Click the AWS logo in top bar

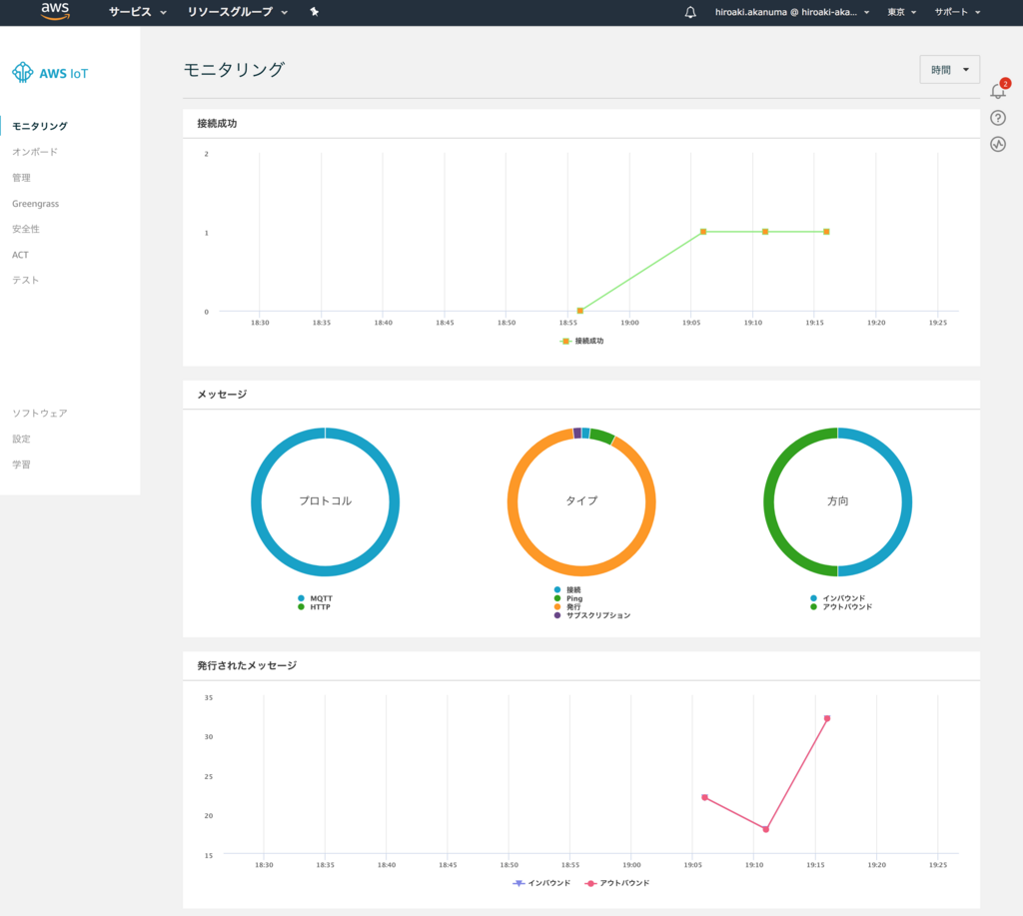55,11
